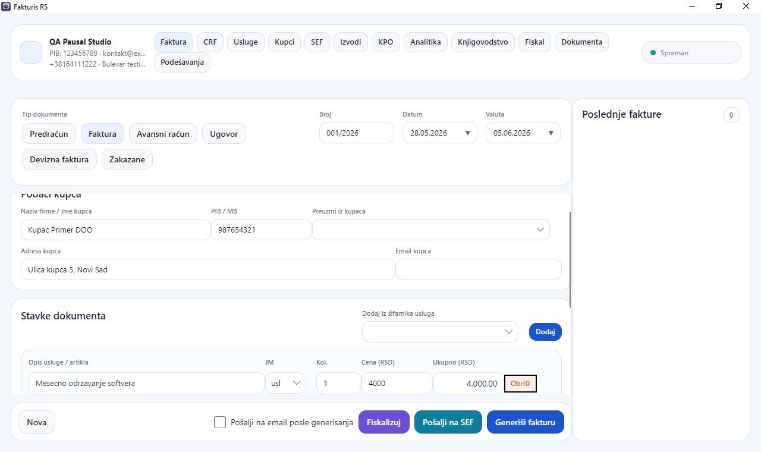761x452 pixels.
Task: Click the Email kupca input field
Action: pyautogui.click(x=479, y=269)
